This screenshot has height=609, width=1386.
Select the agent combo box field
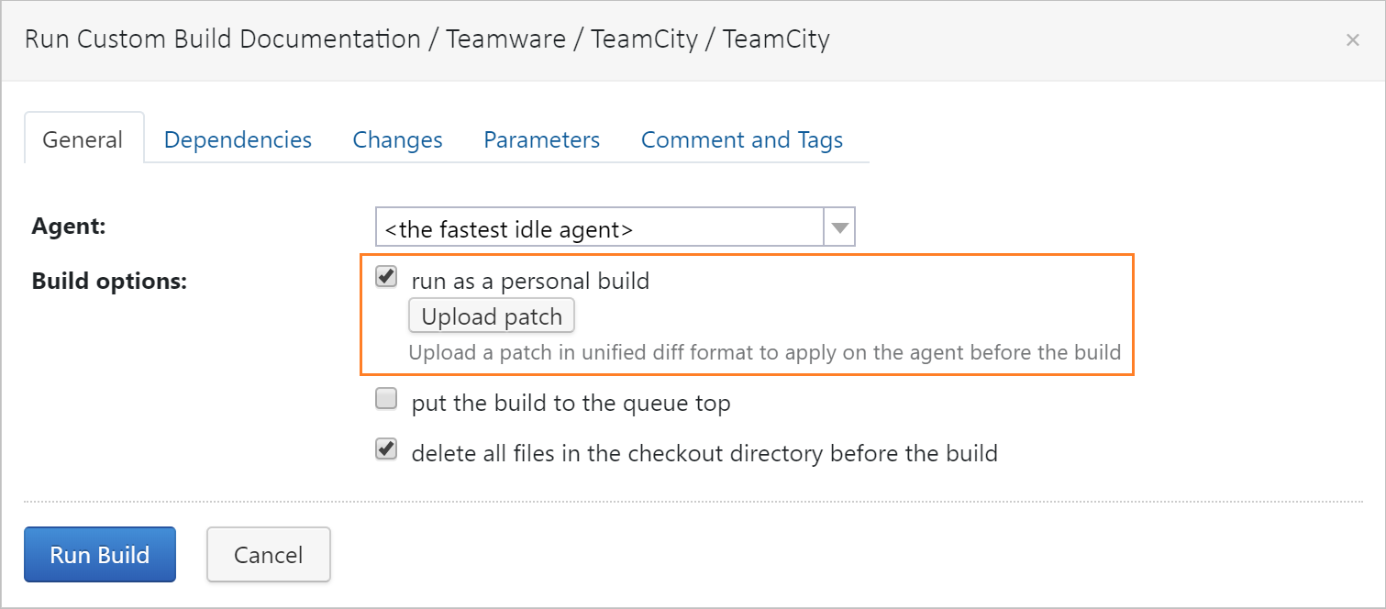(x=596, y=227)
